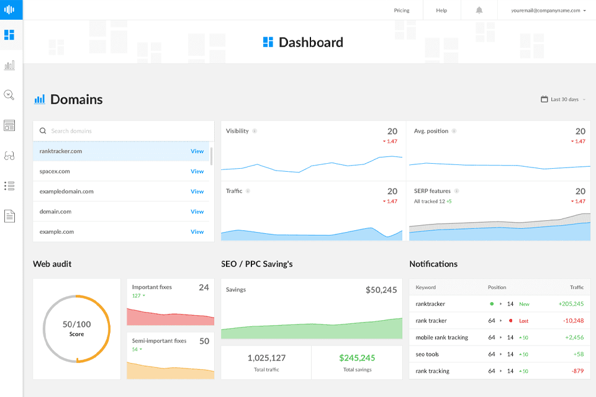The width and height of the screenshot is (596, 397).
Task: Click View next to spacex.com
Action: click(x=197, y=171)
